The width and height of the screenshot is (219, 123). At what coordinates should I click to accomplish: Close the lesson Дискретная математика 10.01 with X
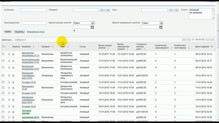13,68
